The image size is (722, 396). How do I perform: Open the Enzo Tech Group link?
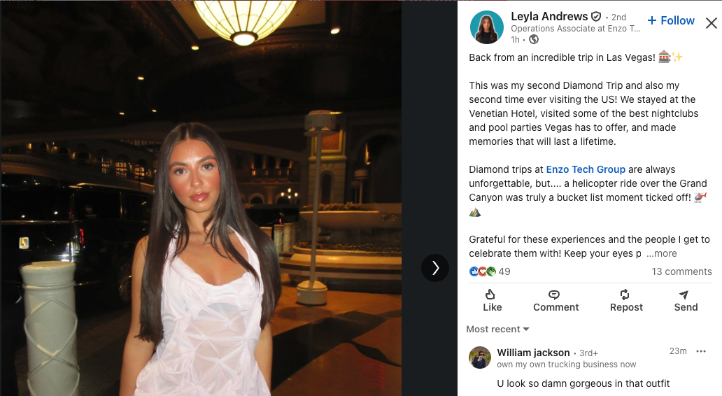[586, 169]
